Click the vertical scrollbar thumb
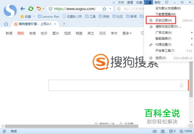This screenshot has width=194, height=134. [x=191, y=80]
